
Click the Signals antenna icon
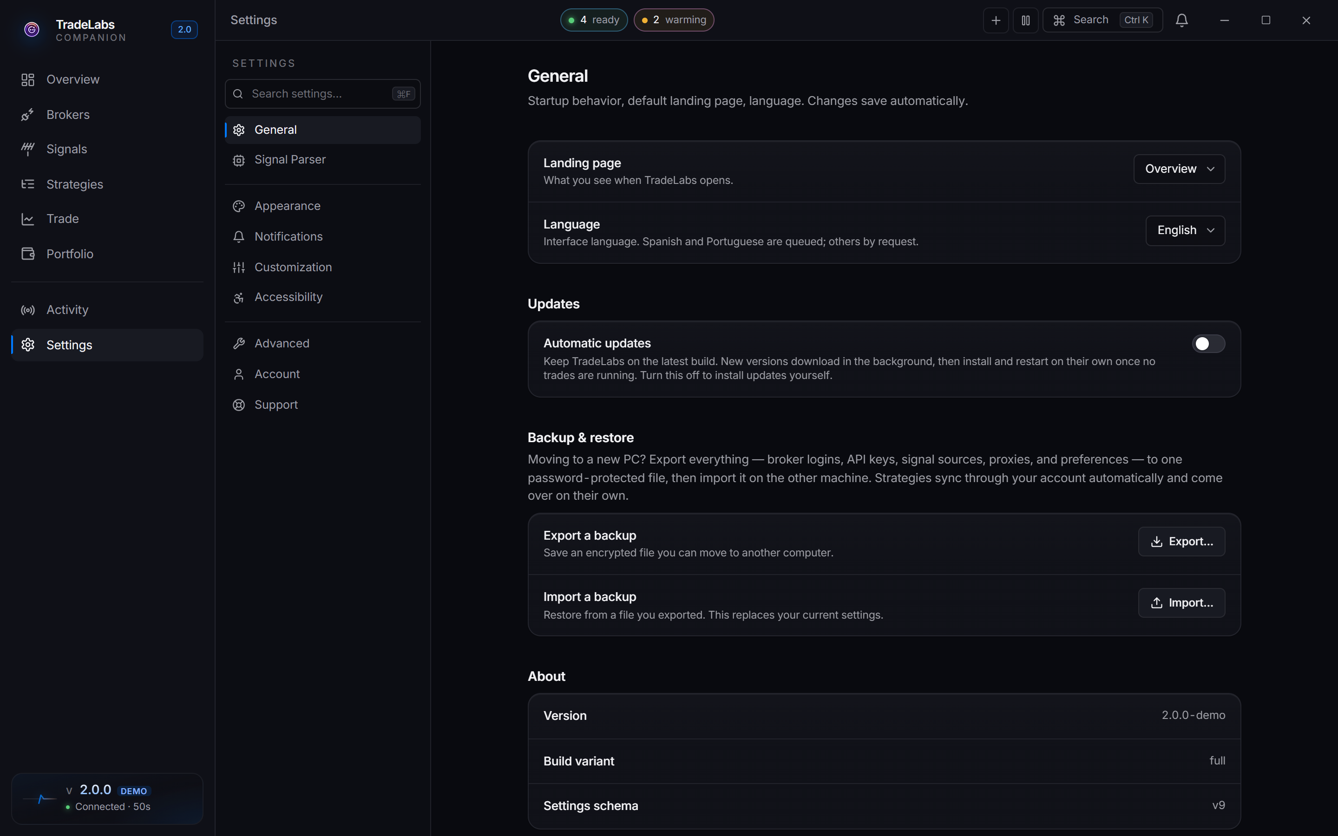pos(28,149)
